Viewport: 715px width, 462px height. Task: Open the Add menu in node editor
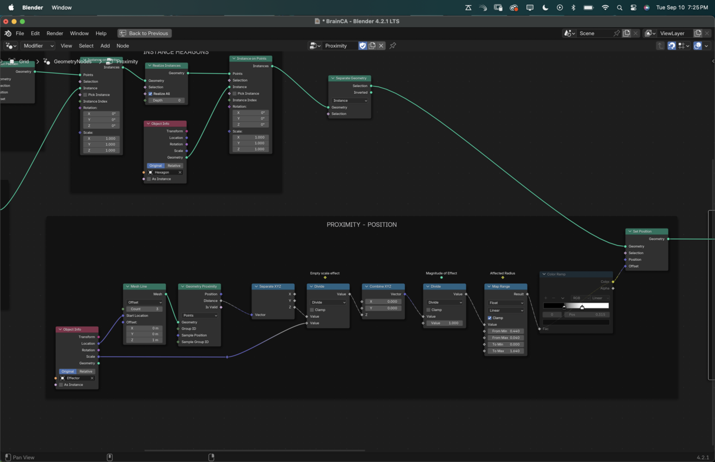click(105, 46)
